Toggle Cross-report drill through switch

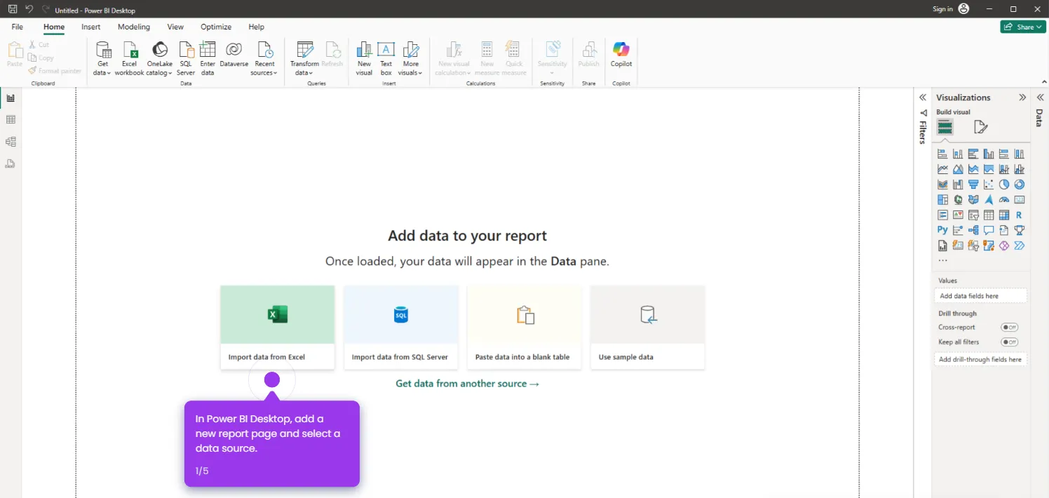1009,328
